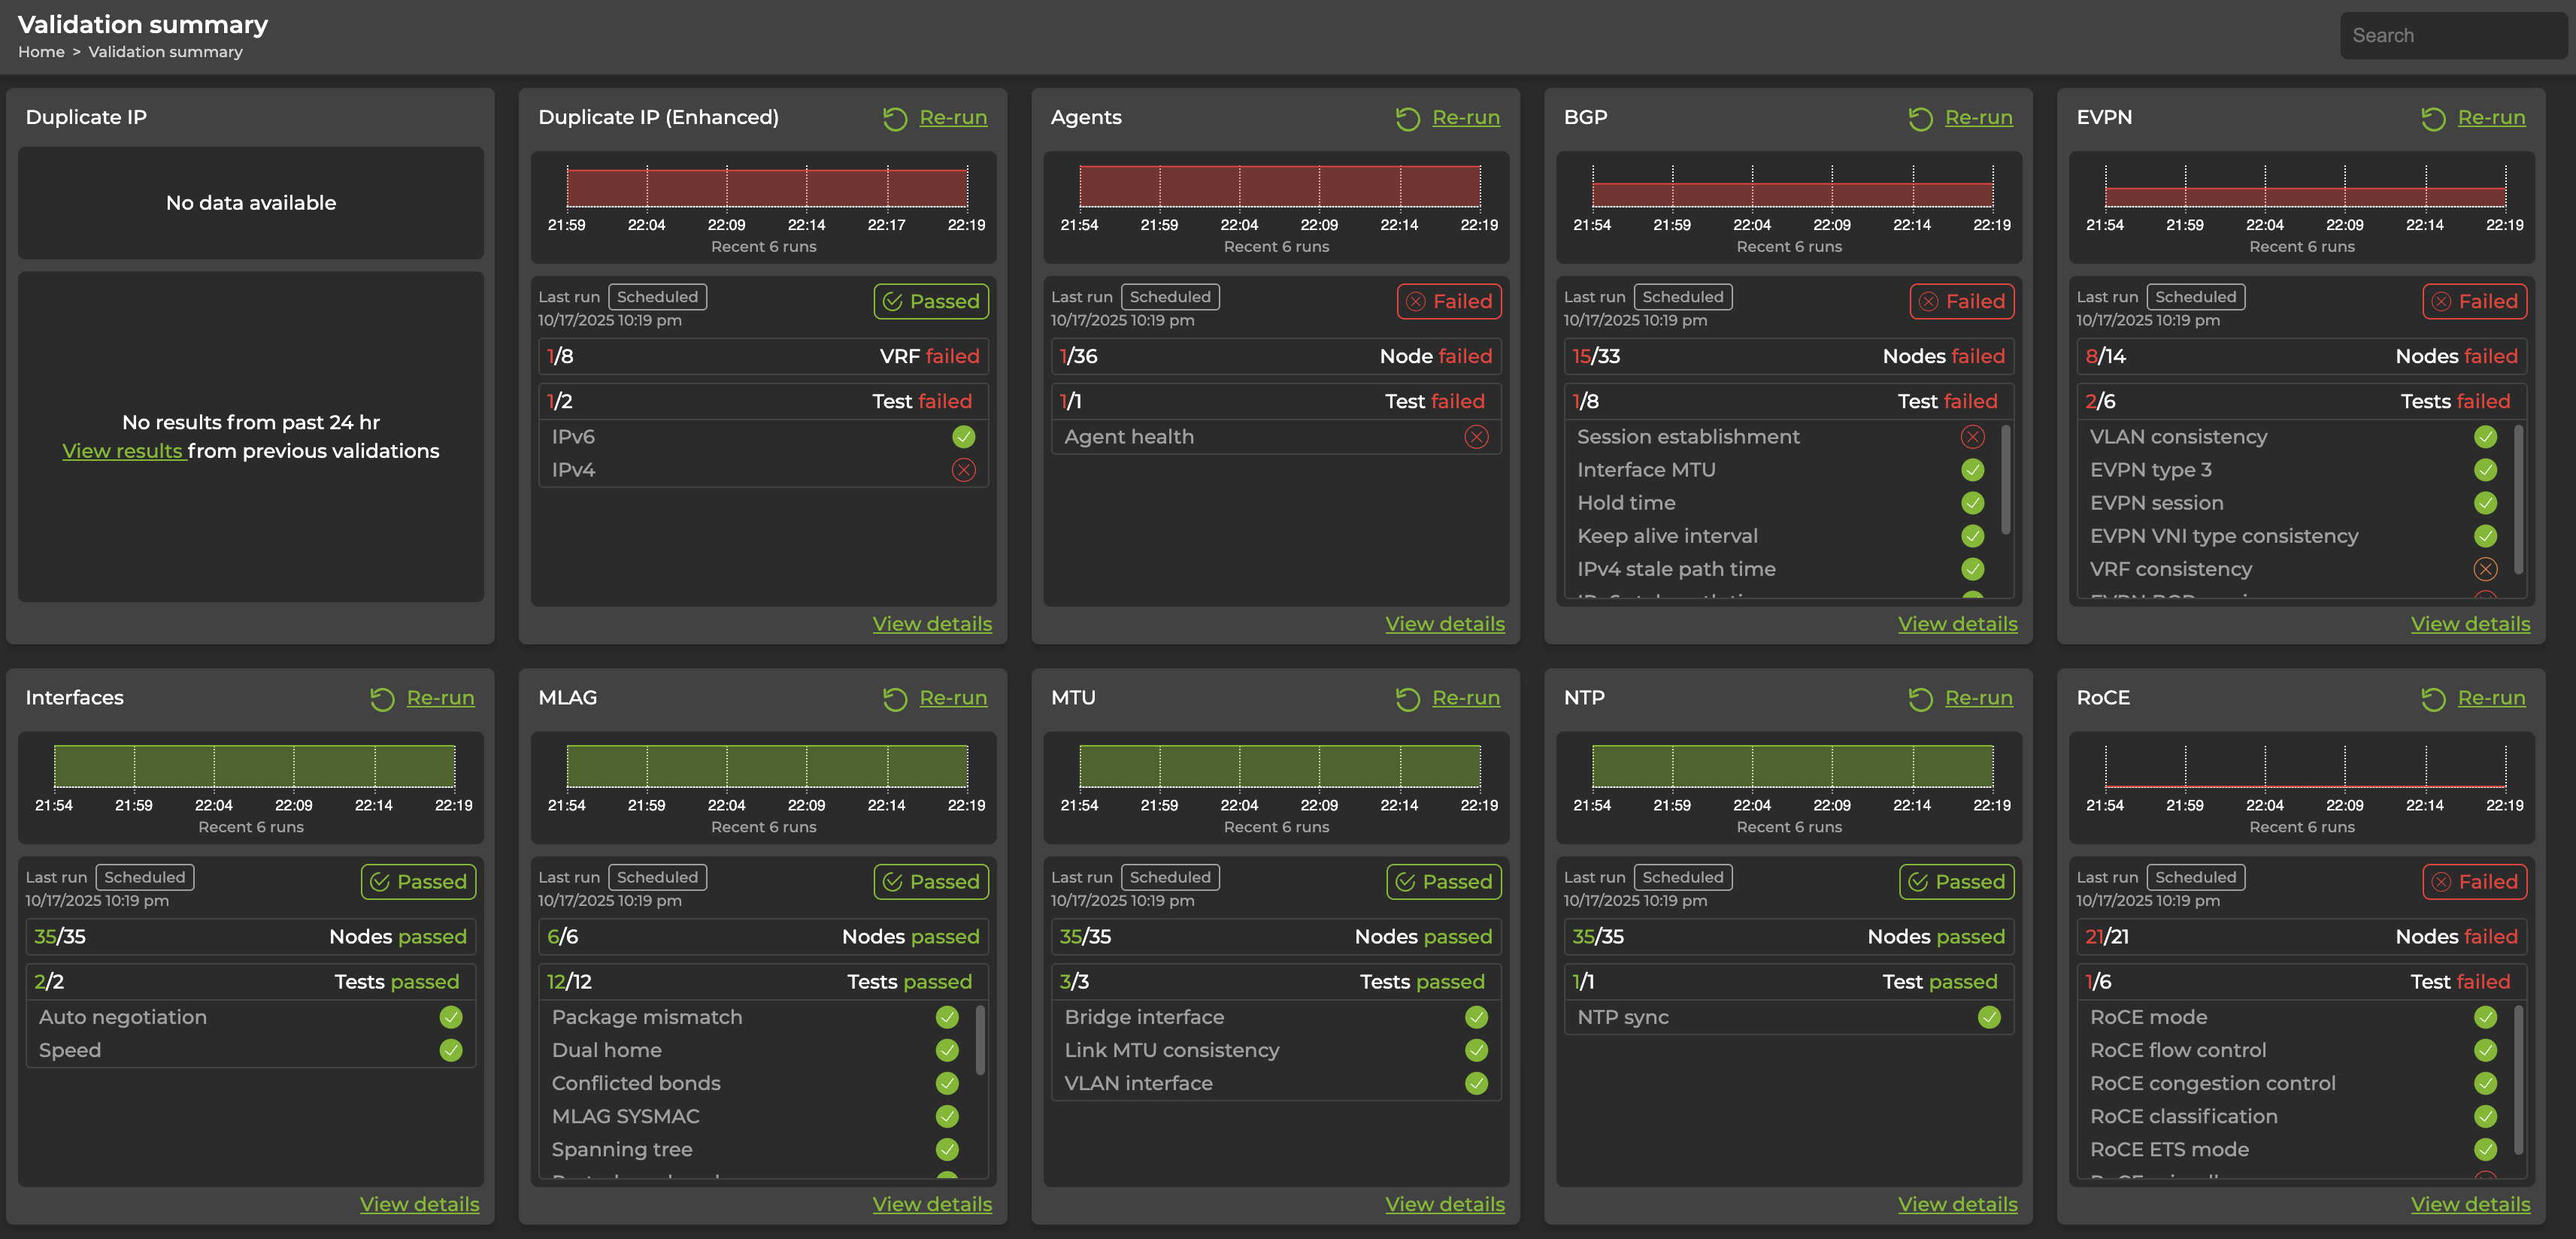Click the Passed badge on the Interfaces card
2576x1239 pixels.
pyautogui.click(x=418, y=881)
